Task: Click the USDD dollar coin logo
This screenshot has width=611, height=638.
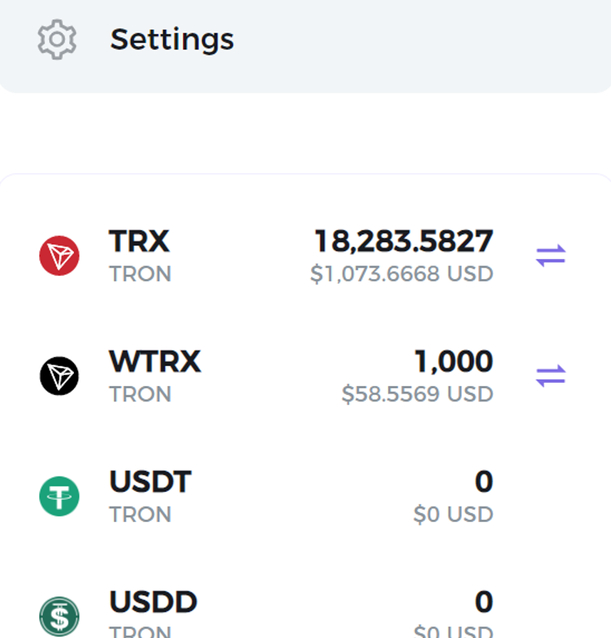Action: [x=59, y=616]
